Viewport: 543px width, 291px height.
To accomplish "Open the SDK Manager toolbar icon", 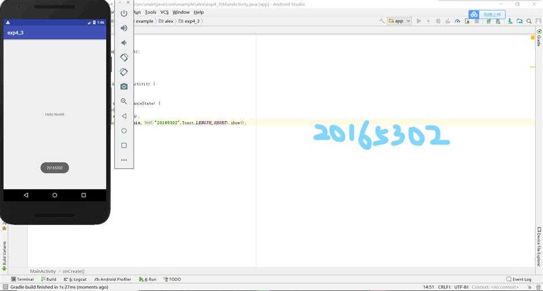I will click(510, 21).
